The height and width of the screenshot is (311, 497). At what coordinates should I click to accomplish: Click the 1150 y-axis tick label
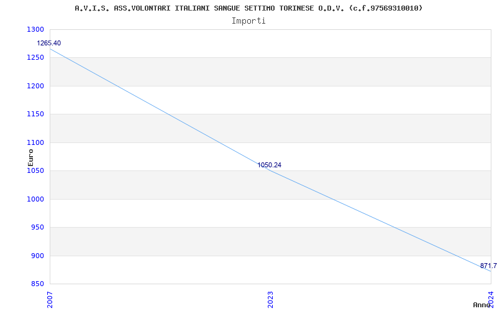coord(35,114)
